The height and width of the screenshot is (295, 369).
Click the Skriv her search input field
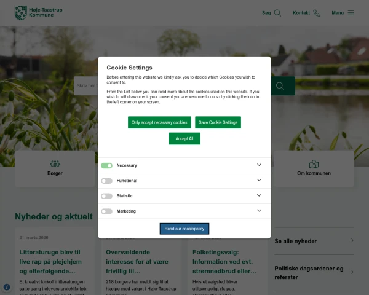tap(86, 86)
